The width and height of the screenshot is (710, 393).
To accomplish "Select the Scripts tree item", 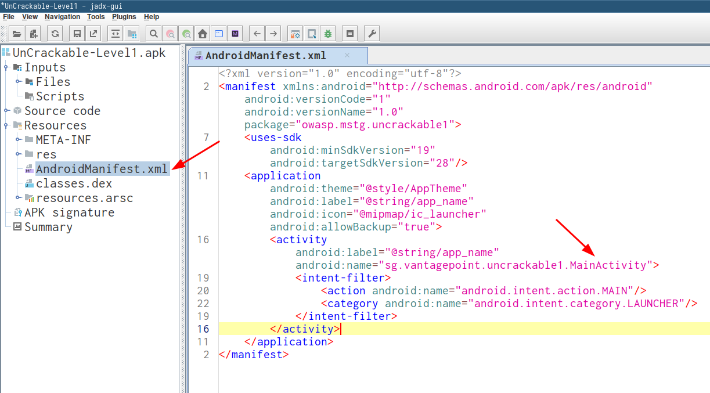I will pos(60,96).
